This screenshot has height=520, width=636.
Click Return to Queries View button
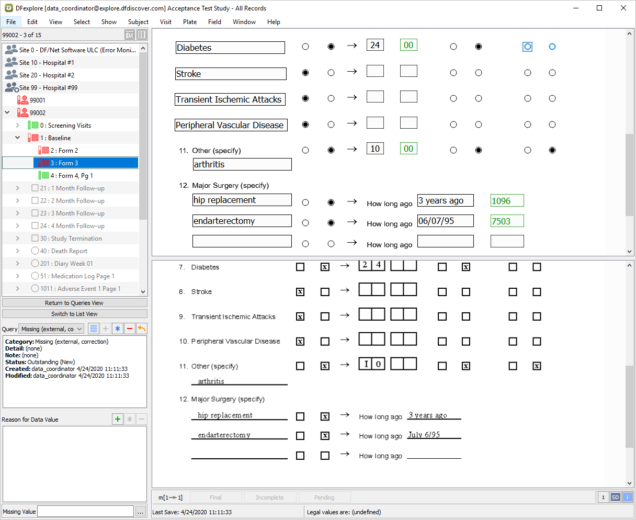pyautogui.click(x=74, y=303)
